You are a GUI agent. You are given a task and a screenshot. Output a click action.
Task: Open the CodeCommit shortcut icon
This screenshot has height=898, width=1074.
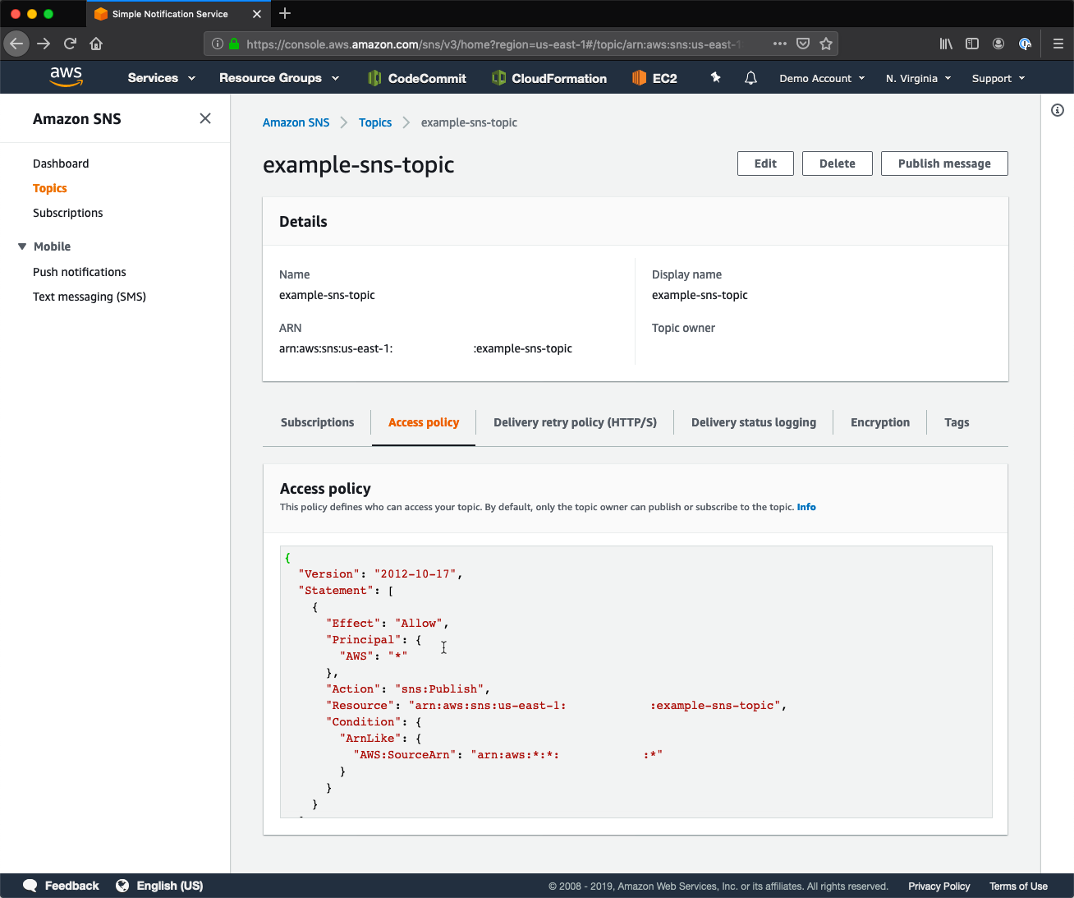click(374, 78)
